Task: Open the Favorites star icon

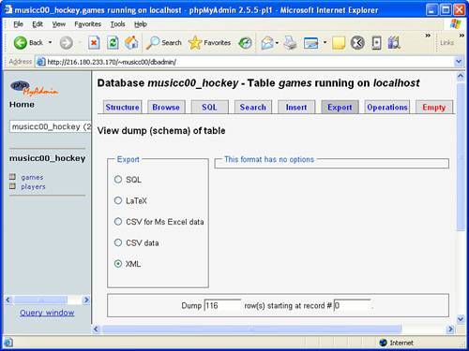Action: pyautogui.click(x=195, y=43)
